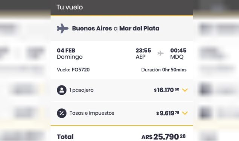
Task: Click the Duración 0hr 50mins text
Action: tap(164, 70)
